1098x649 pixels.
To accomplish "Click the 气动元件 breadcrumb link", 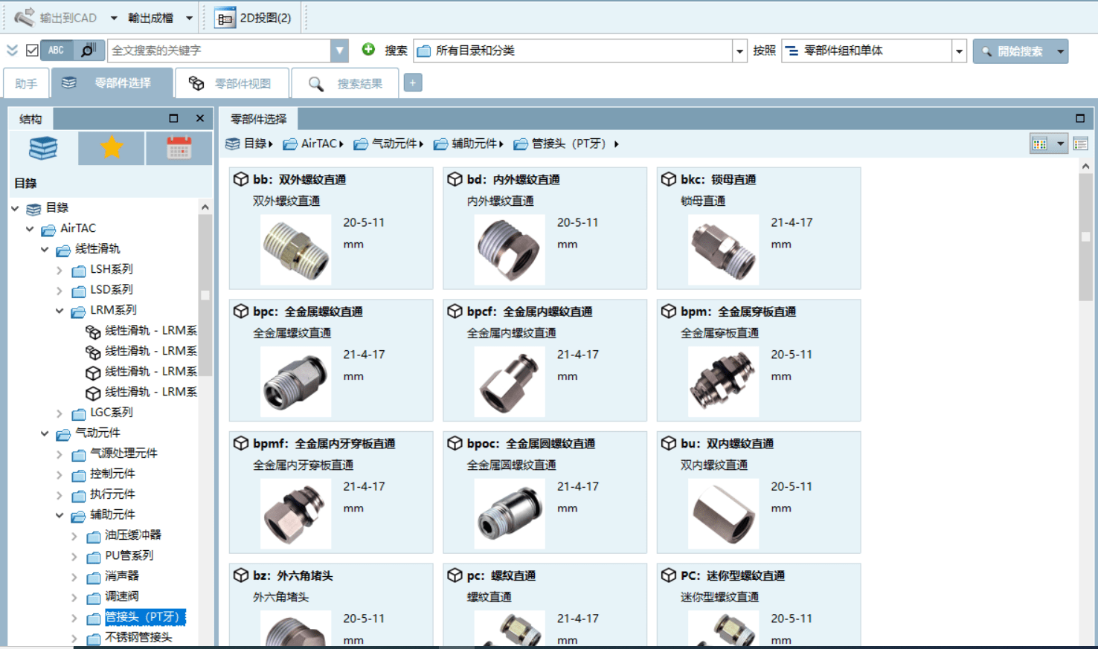I will 394,143.
